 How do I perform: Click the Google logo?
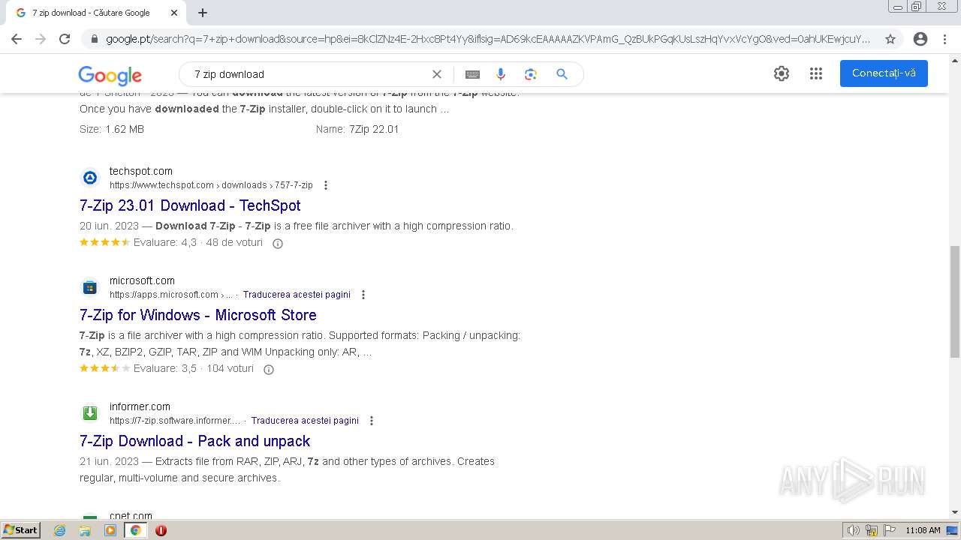pyautogui.click(x=110, y=75)
